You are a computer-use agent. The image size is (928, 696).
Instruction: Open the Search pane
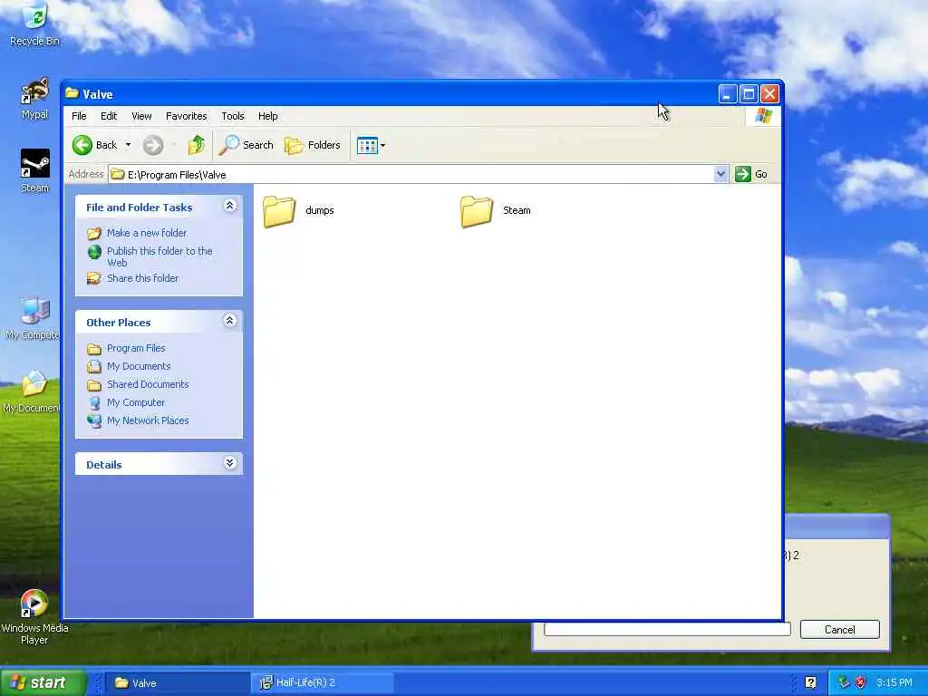[x=246, y=145]
